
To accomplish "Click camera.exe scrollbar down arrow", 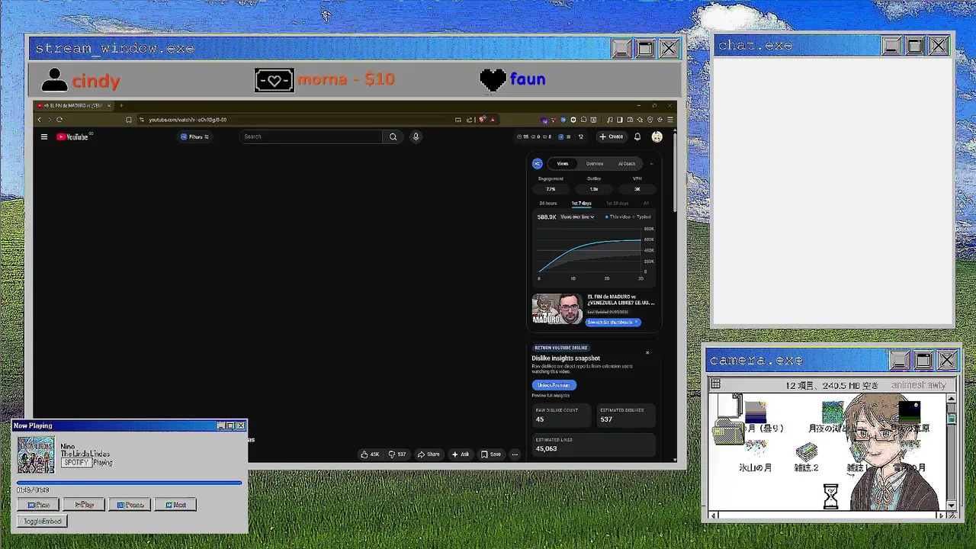I will [951, 505].
